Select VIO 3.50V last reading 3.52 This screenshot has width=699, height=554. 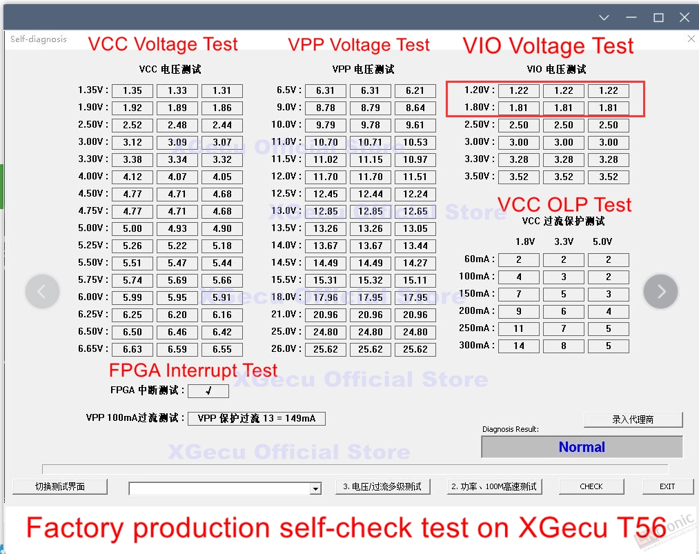point(609,177)
